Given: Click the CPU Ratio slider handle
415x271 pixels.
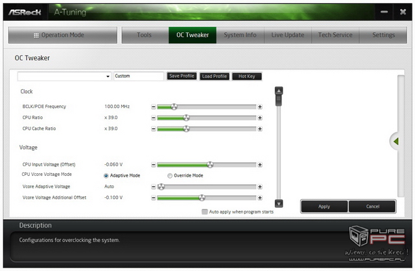Looking at the screenshot, I should tap(186, 118).
